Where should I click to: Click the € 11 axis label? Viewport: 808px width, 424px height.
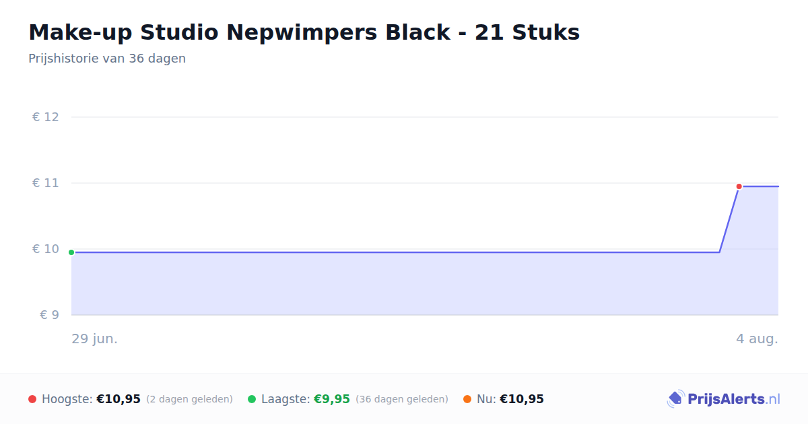tap(46, 183)
